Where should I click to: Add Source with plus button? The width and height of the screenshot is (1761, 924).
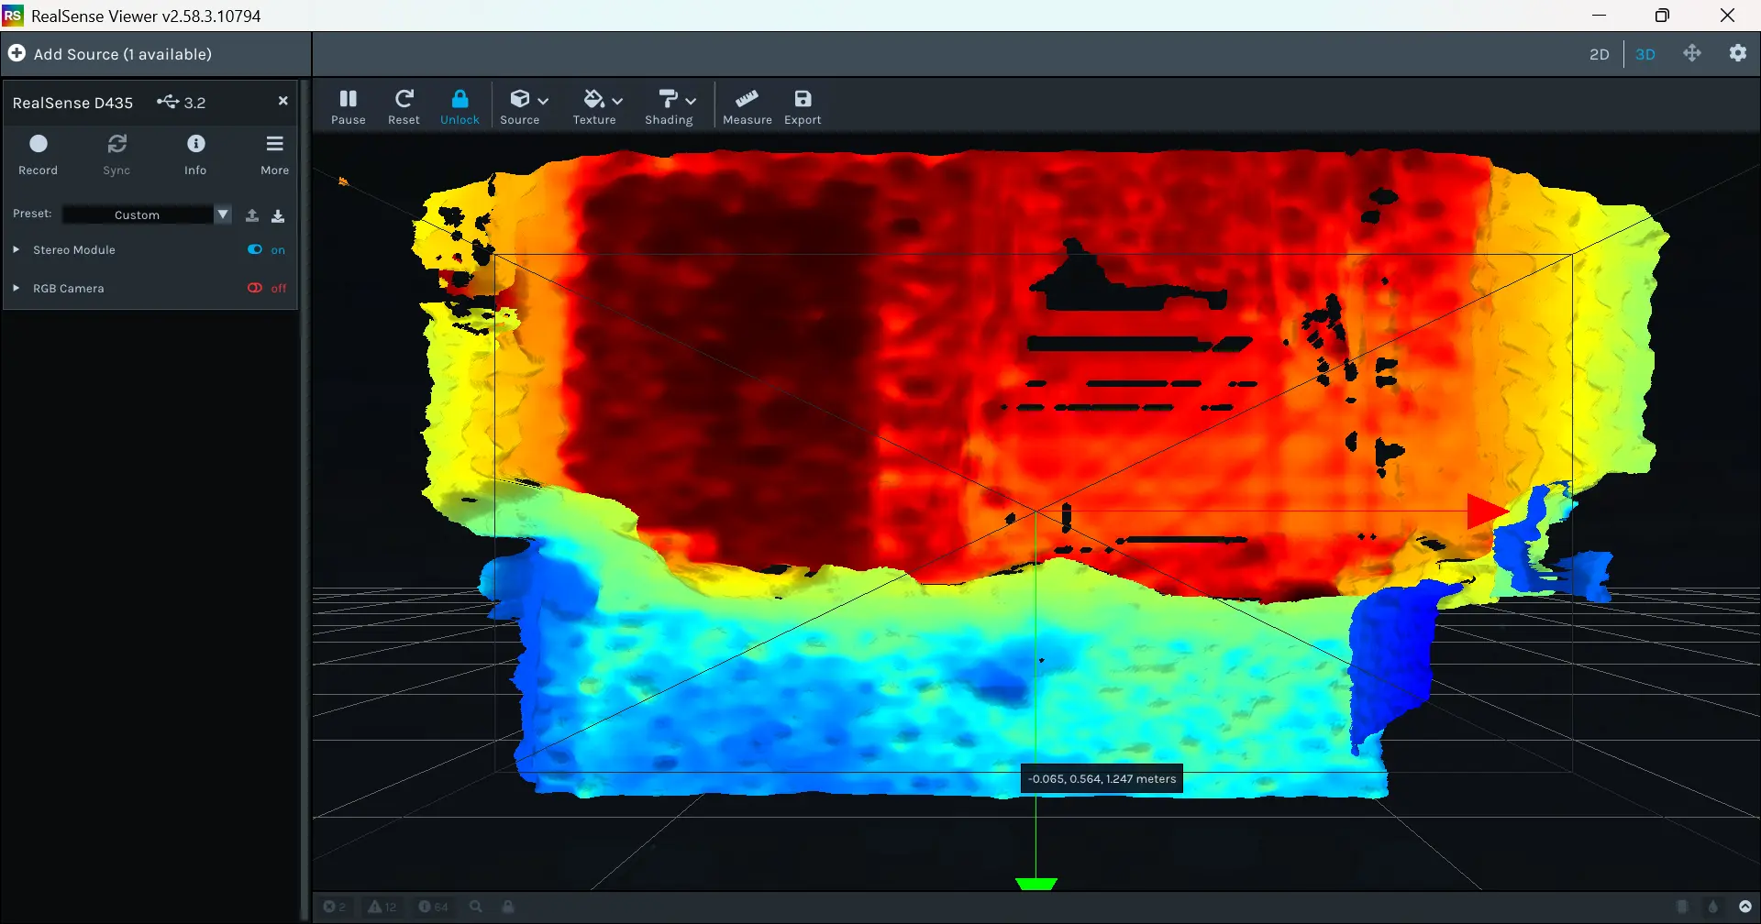[17, 53]
